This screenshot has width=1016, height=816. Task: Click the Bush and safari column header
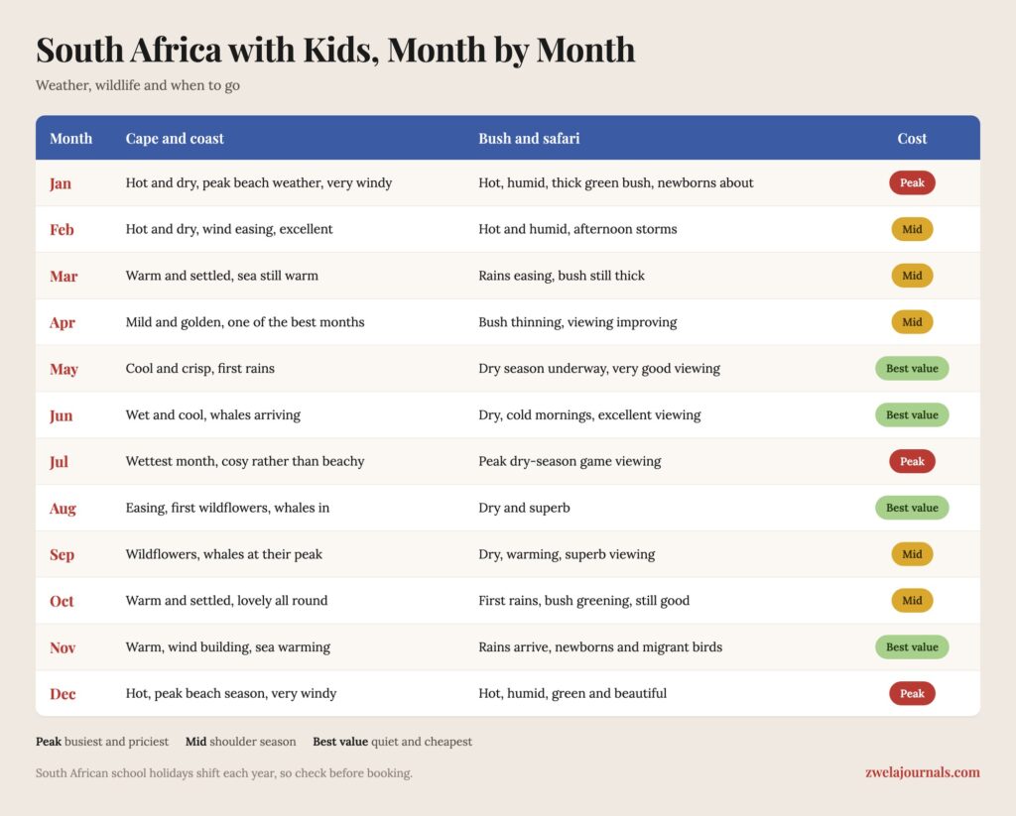pyautogui.click(x=529, y=139)
